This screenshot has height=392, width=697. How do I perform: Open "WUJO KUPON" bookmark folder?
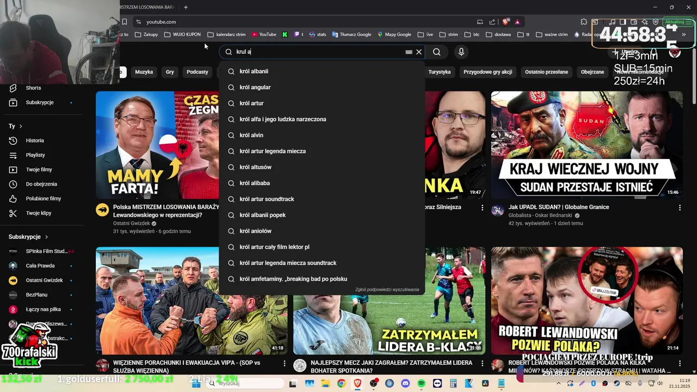coord(182,34)
